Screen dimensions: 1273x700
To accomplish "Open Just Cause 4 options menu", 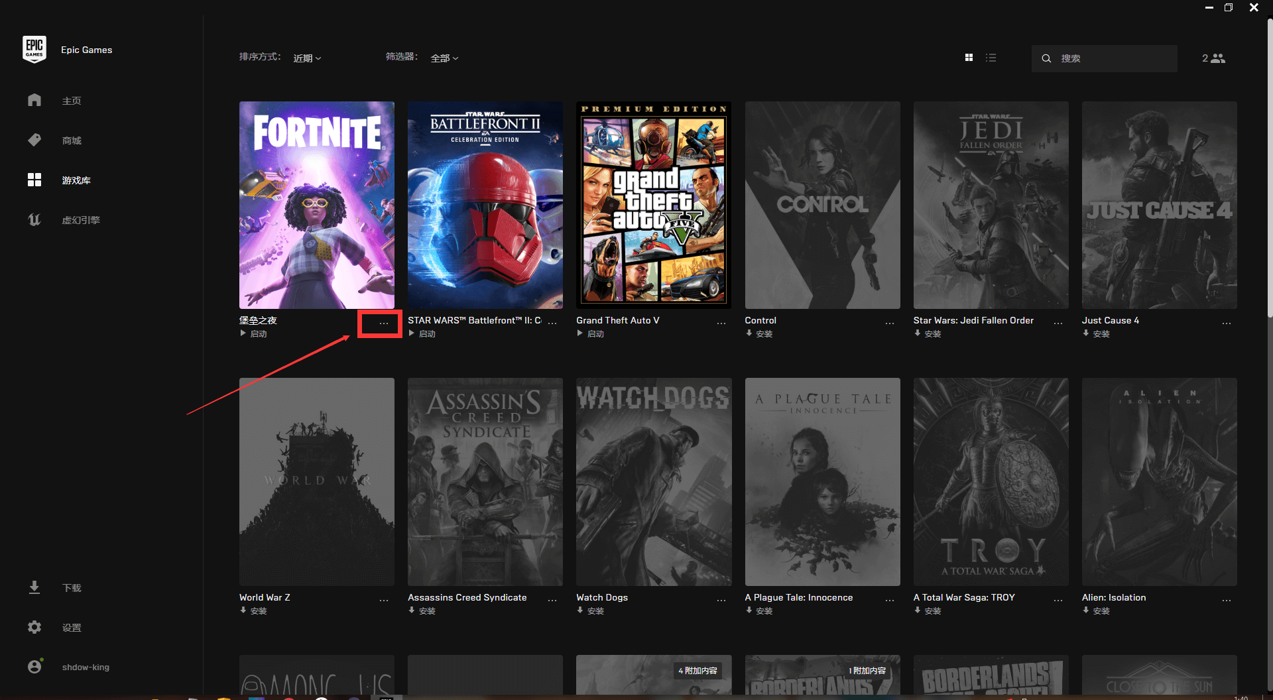I will click(x=1227, y=323).
